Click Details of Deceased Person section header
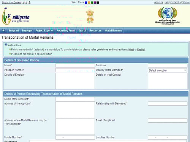 (96, 60)
